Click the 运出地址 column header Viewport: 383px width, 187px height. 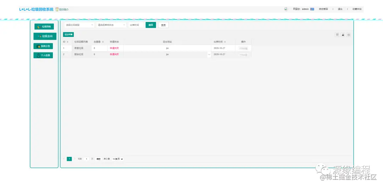click(167, 42)
